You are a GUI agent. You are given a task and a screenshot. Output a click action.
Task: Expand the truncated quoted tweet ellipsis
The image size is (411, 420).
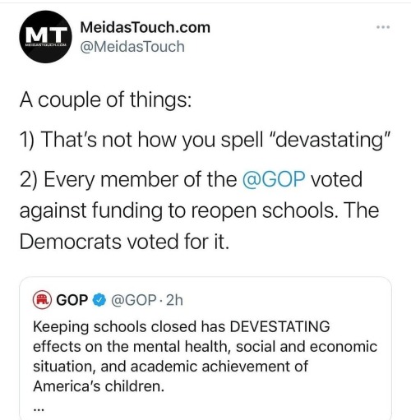(x=38, y=409)
